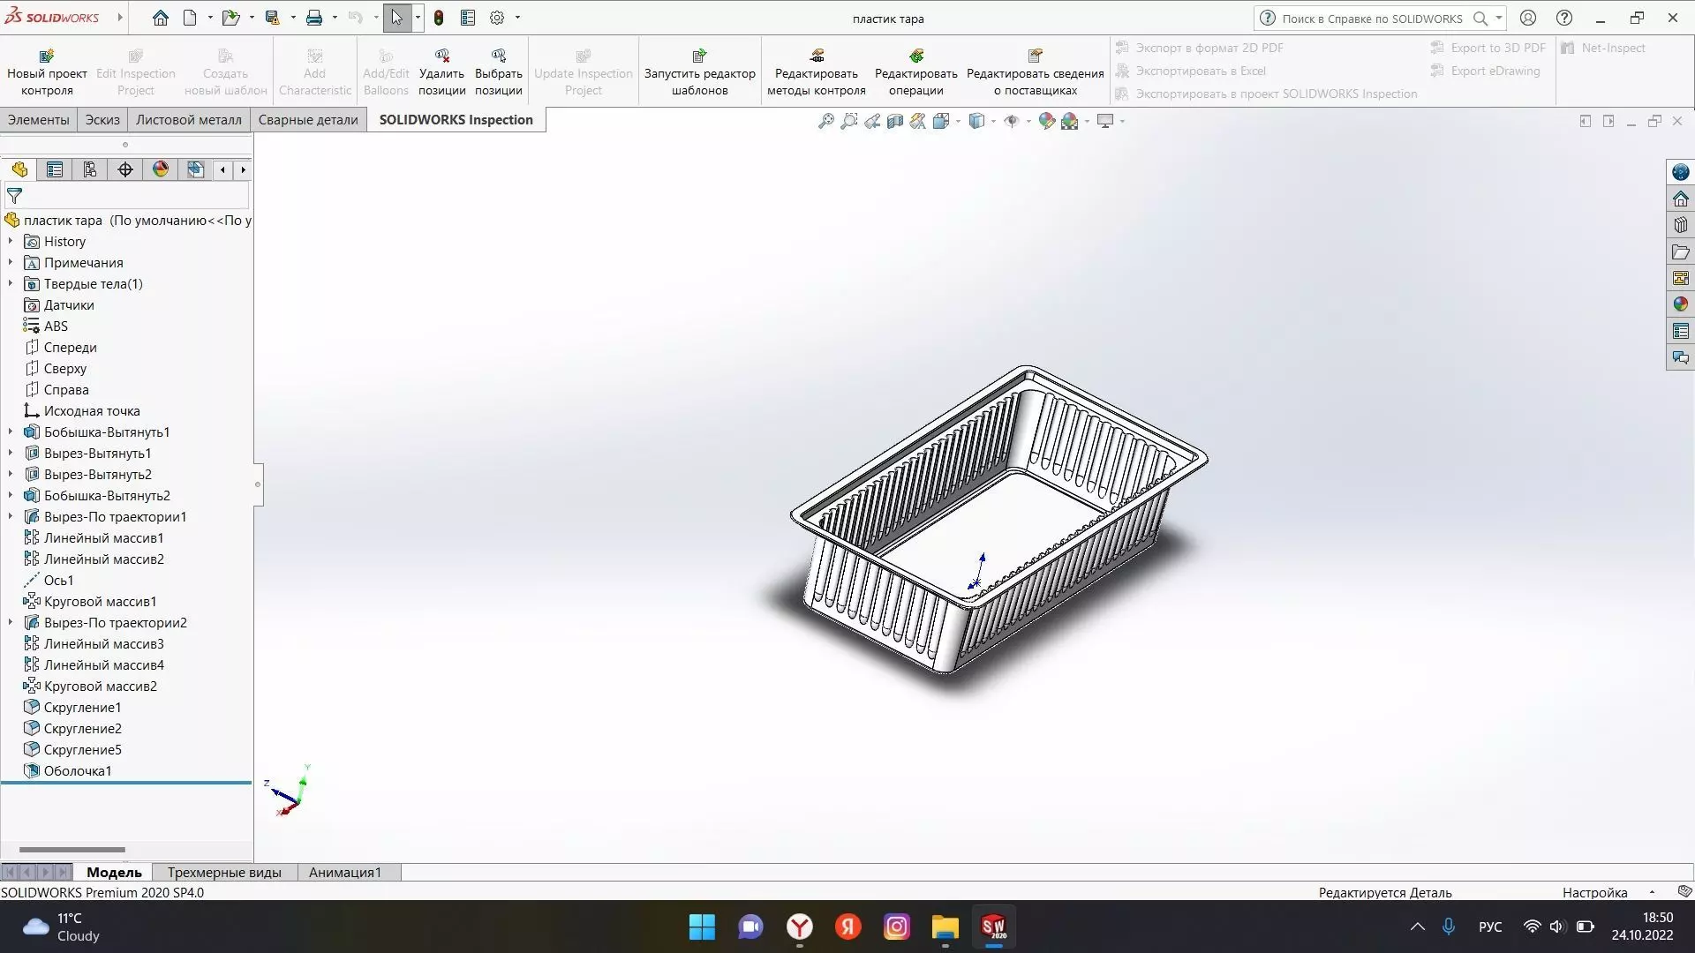Expand the History folder
Image resolution: width=1695 pixels, height=953 pixels.
(x=11, y=241)
